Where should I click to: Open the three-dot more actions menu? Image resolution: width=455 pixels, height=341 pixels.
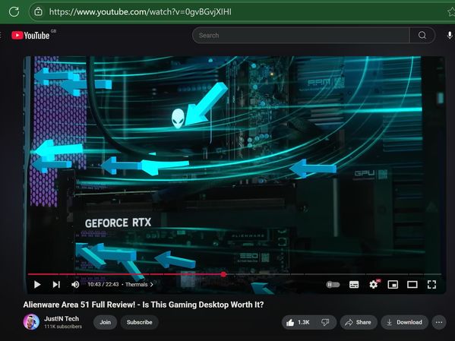point(439,323)
